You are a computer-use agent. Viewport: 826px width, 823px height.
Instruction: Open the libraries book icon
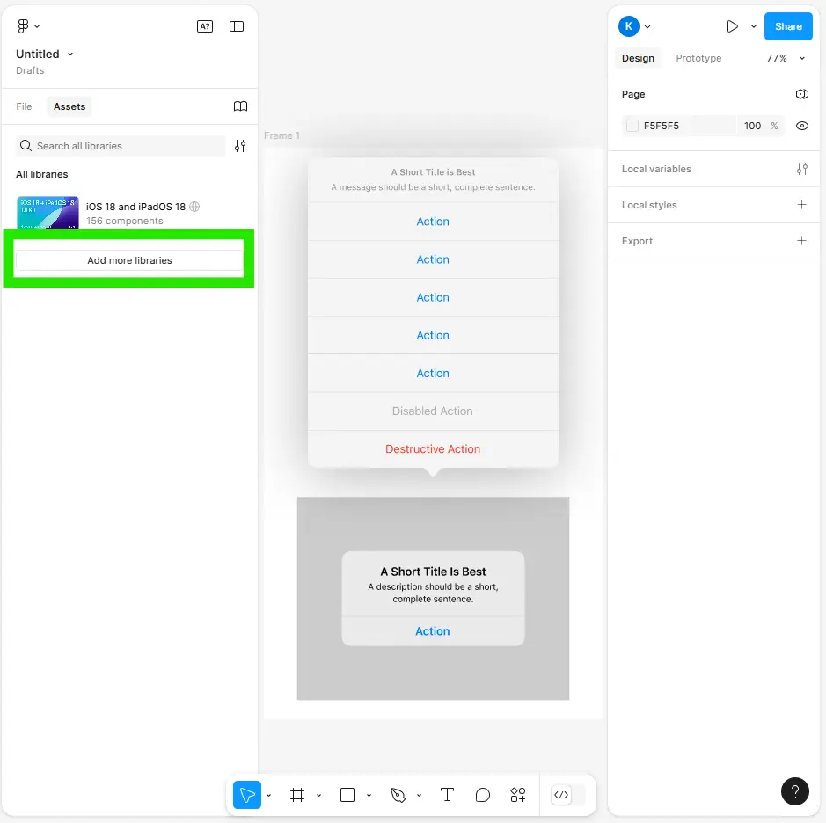click(240, 106)
